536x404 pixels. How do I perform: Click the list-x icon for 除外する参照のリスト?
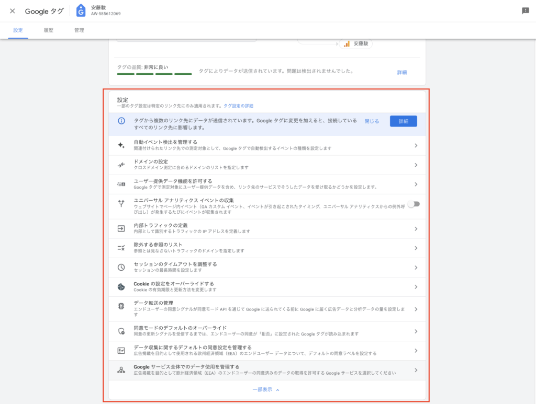pos(121,248)
